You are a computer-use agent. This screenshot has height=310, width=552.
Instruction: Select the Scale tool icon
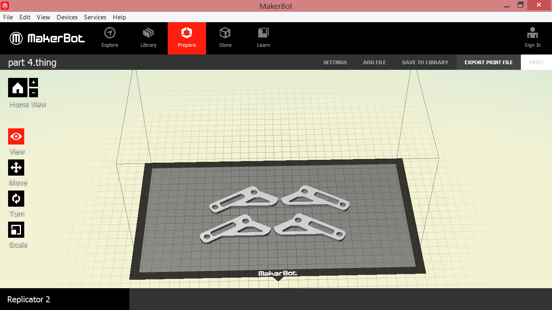16,230
